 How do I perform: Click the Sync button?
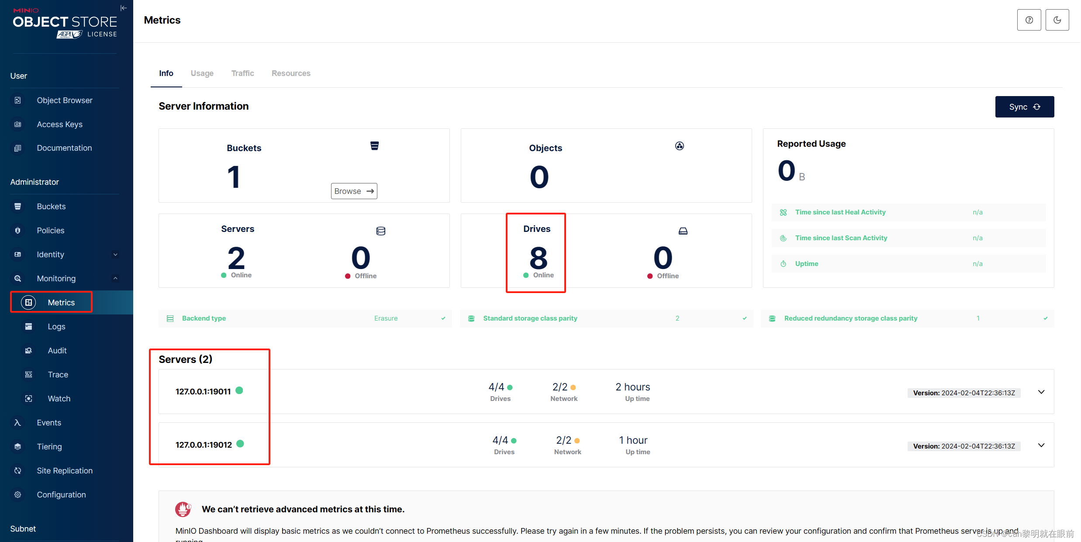pos(1024,107)
